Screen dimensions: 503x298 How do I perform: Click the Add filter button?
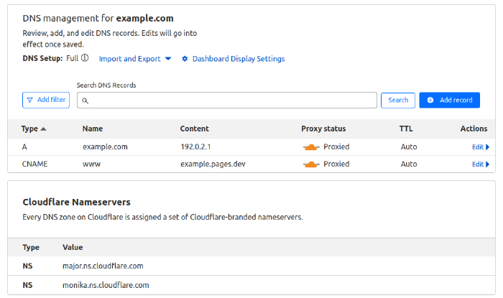point(46,100)
